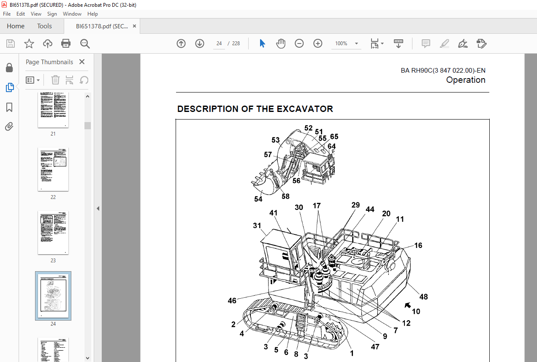The image size is (537, 362).
Task: Click the Operation header text
Action: tap(466, 80)
